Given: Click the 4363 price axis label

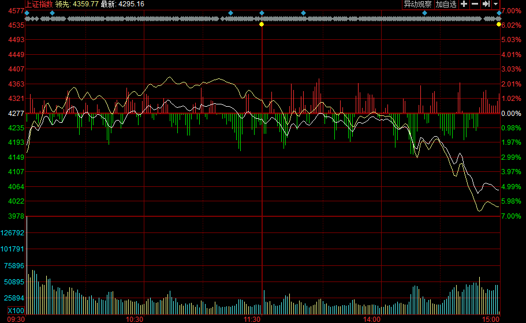Looking at the screenshot, I should click(x=16, y=84).
